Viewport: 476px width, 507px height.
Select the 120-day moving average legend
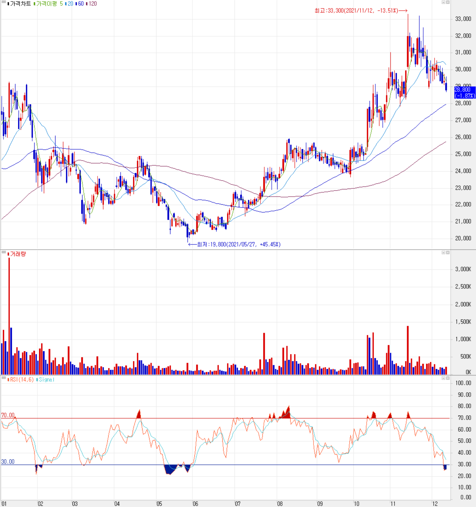pyautogui.click(x=91, y=4)
